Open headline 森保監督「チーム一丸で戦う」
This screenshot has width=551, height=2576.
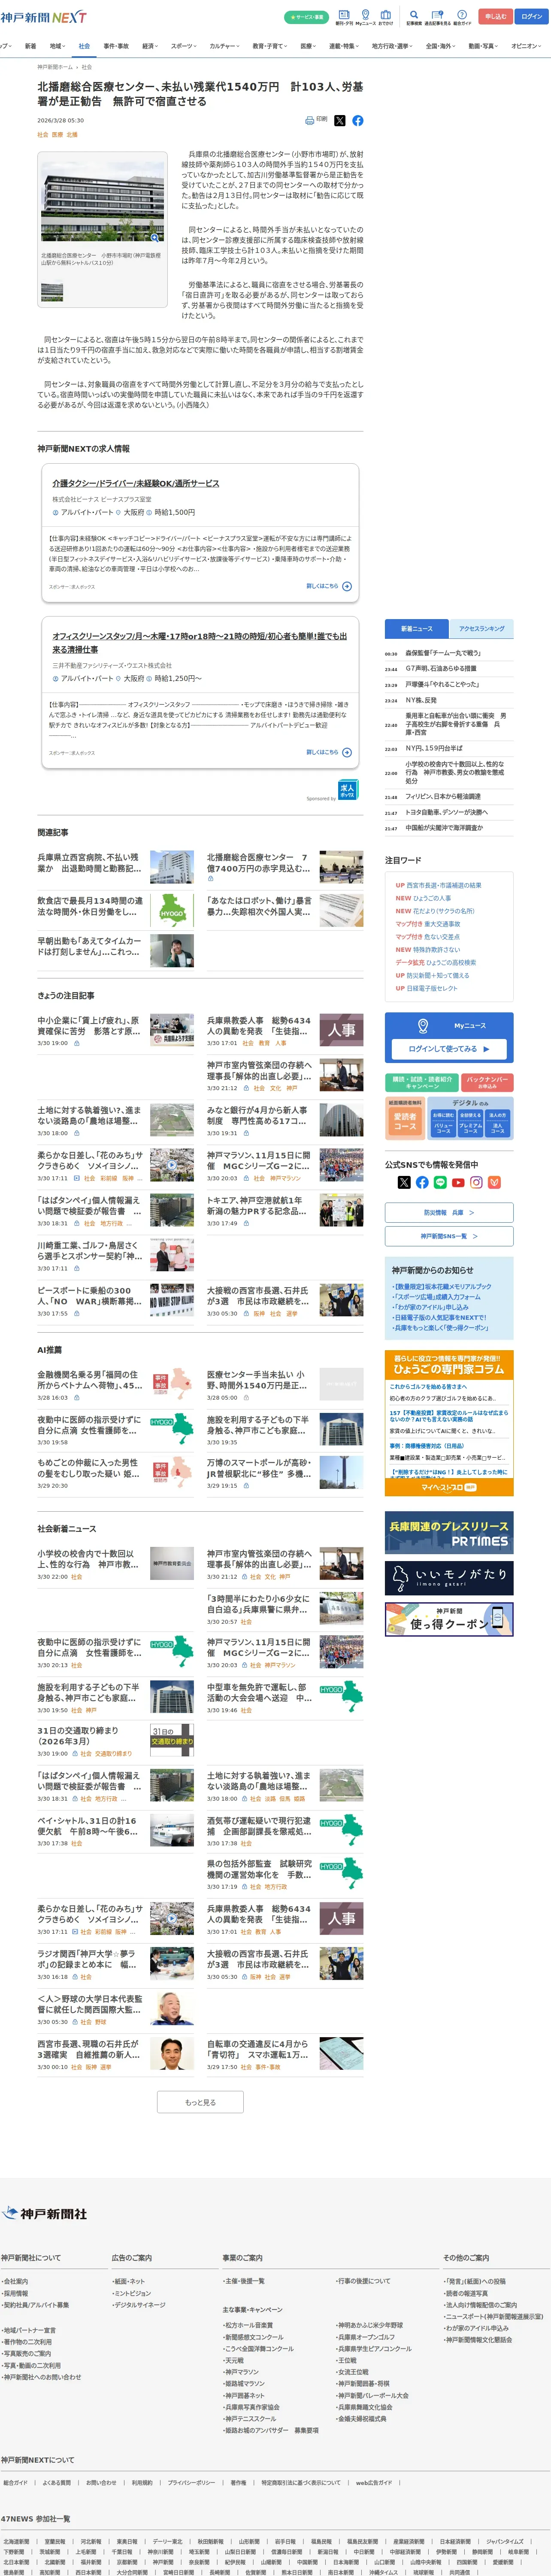click(443, 653)
